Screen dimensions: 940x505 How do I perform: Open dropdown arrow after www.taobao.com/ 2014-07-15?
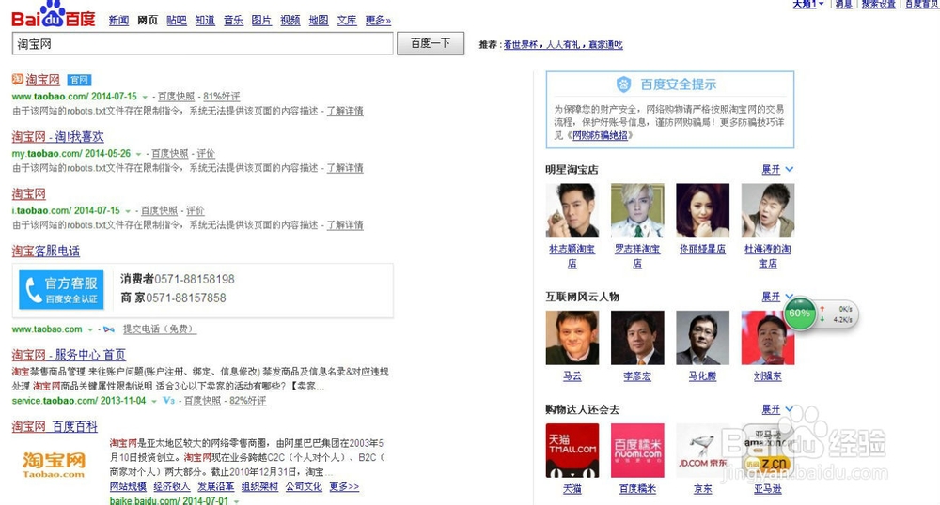coord(145,97)
